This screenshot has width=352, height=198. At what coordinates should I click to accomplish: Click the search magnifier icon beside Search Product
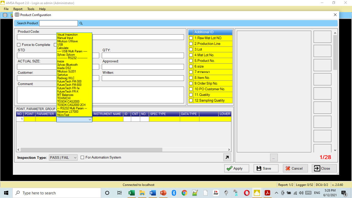[x=81, y=23]
